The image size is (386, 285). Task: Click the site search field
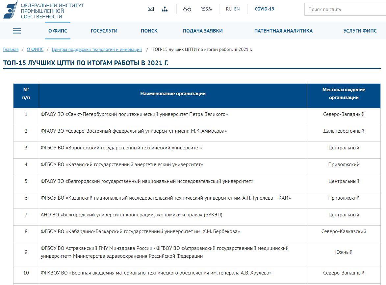click(x=345, y=10)
